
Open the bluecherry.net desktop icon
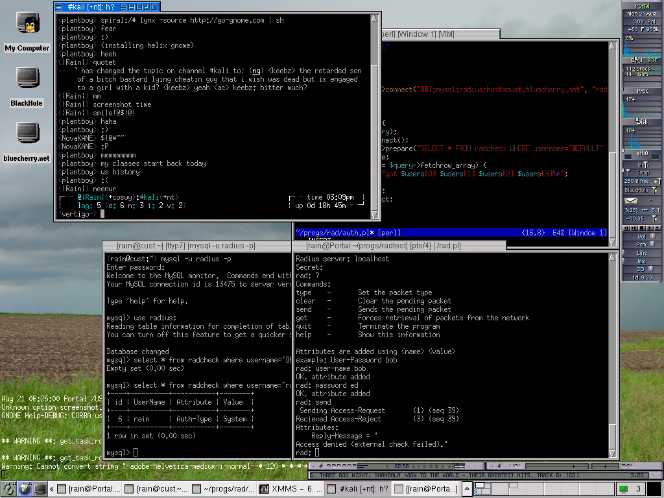27,142
